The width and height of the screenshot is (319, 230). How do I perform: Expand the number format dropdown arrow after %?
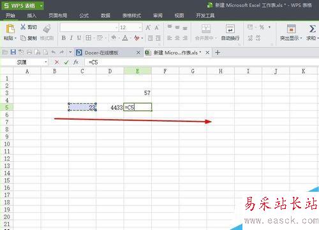(x=269, y=27)
